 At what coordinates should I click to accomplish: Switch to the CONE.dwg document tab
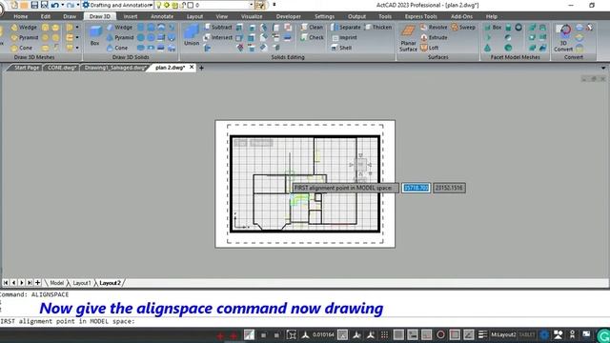click(62, 68)
